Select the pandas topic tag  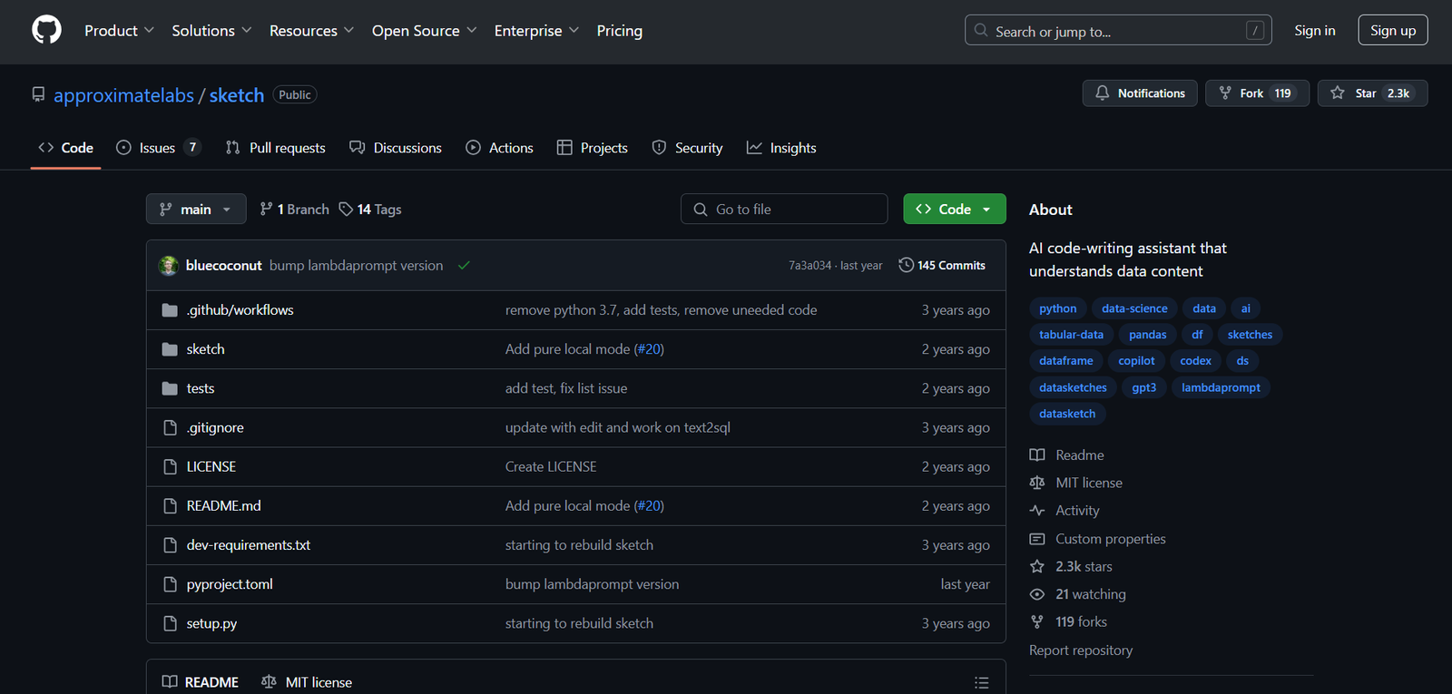pyautogui.click(x=1147, y=335)
